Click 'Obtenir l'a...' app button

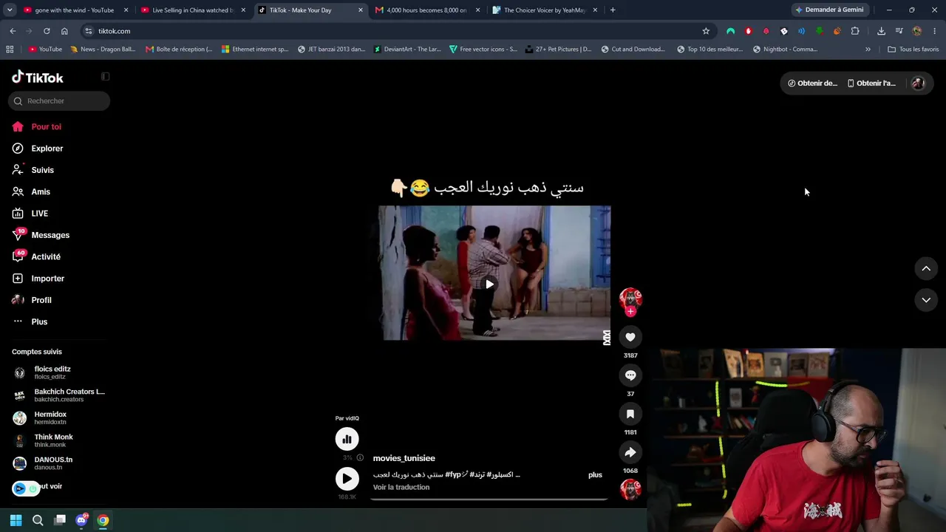pyautogui.click(x=871, y=83)
